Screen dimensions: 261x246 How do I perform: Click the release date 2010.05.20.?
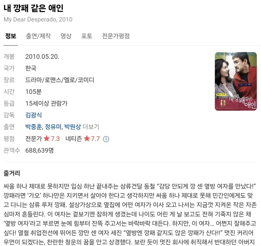pyautogui.click(x=42, y=57)
